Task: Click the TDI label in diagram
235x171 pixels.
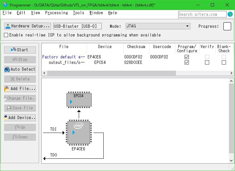Action: click(x=53, y=129)
